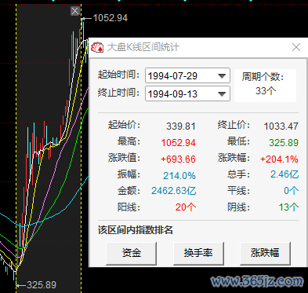
Task: Click the start date field 1994-07-29
Action: [x=187, y=75]
